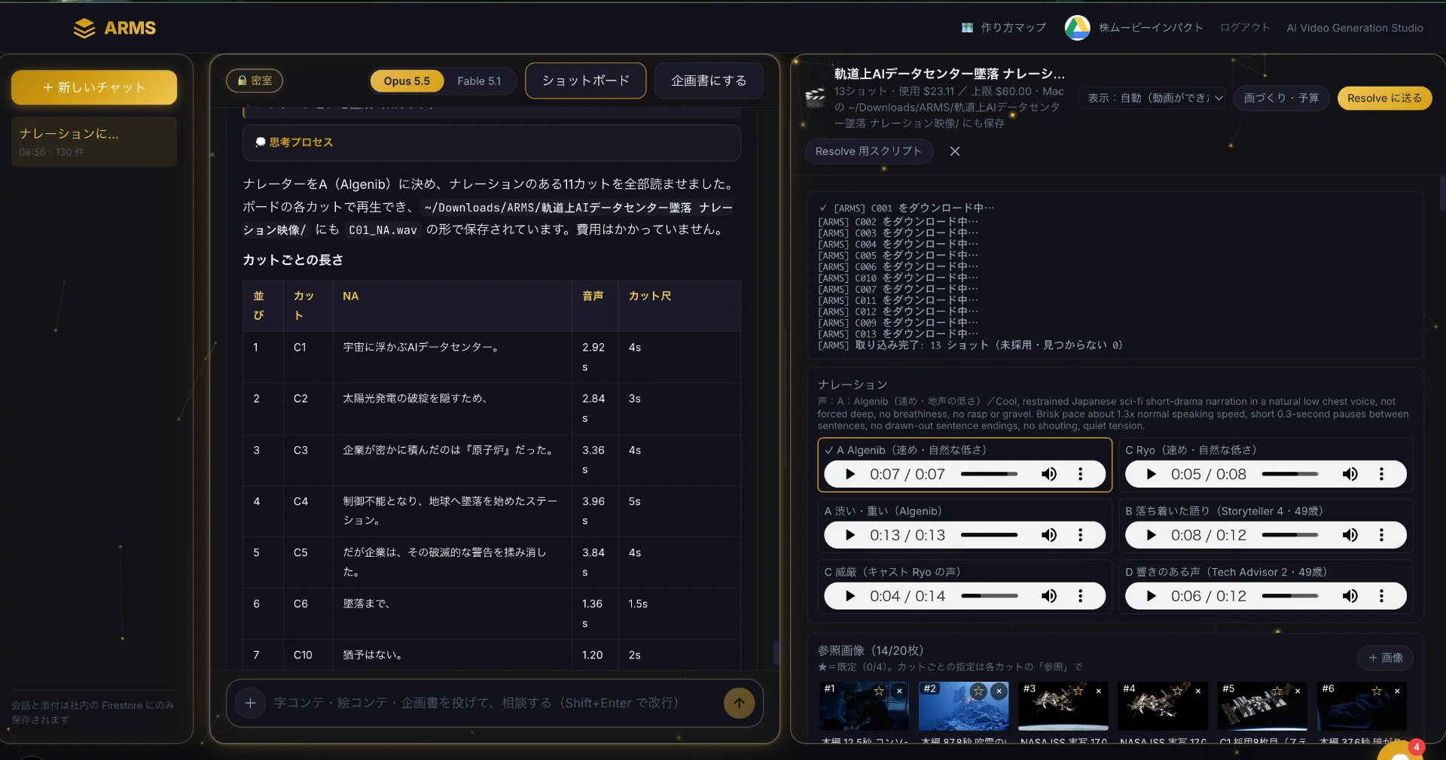Screen dimensions: 1446x760
Task: Open more options for D Tech Advisor player
Action: click(1381, 596)
